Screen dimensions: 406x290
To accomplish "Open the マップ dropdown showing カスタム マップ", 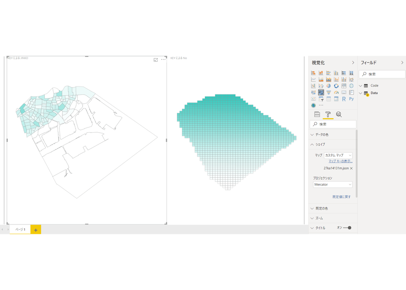I will click(338, 156).
